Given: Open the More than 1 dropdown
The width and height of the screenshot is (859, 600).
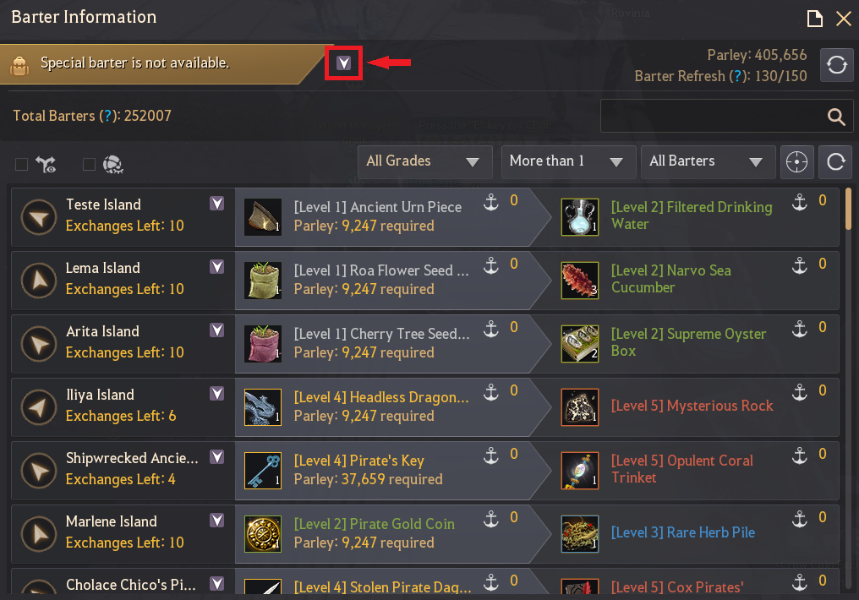Looking at the screenshot, I should click(x=568, y=162).
